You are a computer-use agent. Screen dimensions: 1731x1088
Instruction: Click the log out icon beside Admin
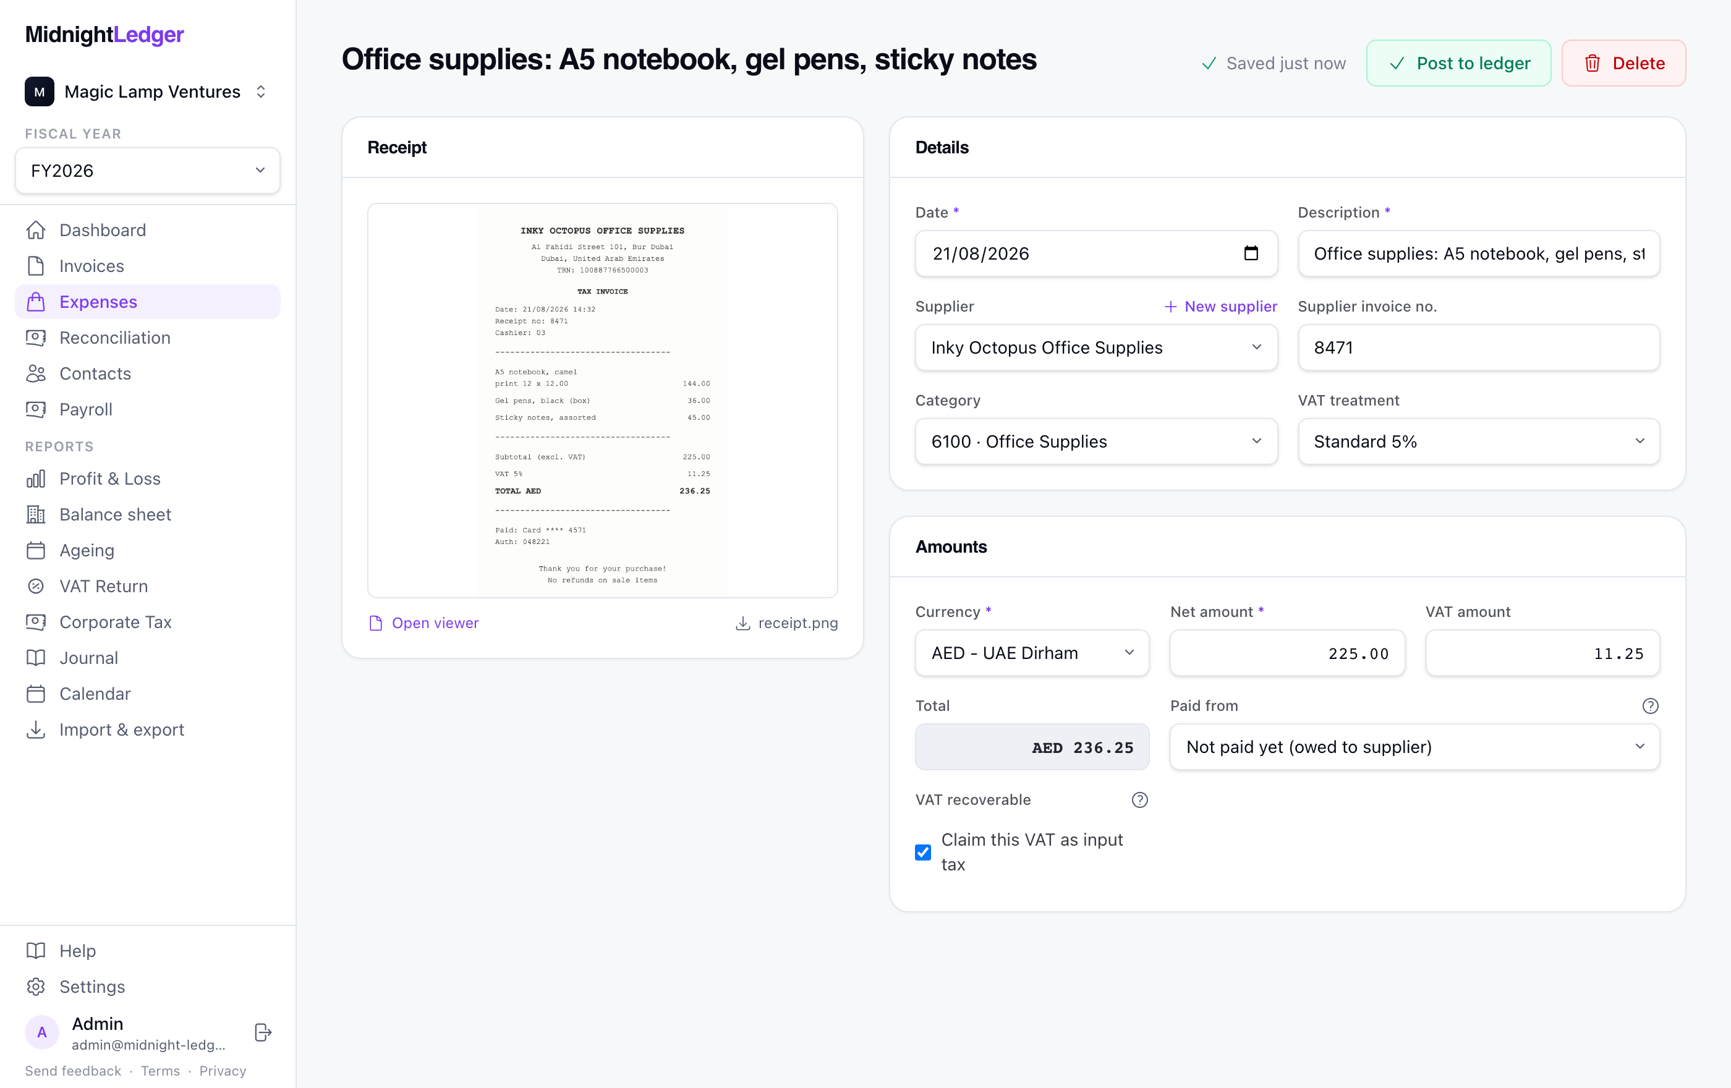(x=263, y=1032)
